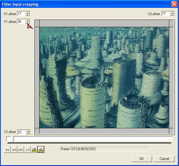Decrease Y2 offset with down arrow
179x166 pixels.
[28, 133]
